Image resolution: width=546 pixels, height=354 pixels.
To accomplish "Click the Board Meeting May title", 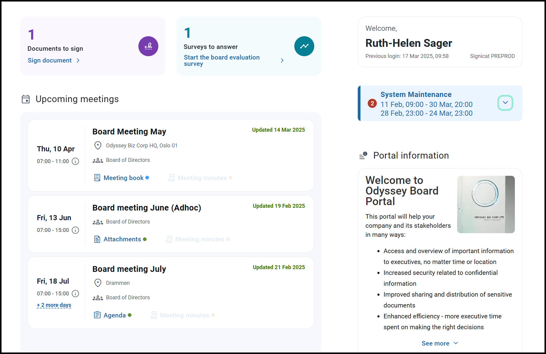I will (x=129, y=131).
